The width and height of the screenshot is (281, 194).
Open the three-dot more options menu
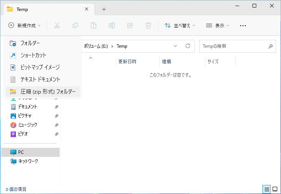click(243, 25)
